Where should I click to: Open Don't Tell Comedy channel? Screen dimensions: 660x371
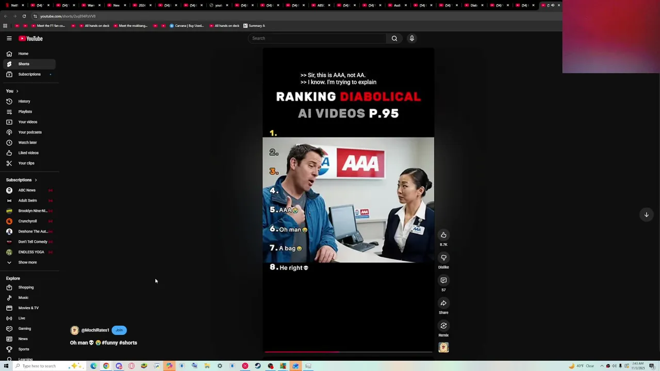pos(29,242)
